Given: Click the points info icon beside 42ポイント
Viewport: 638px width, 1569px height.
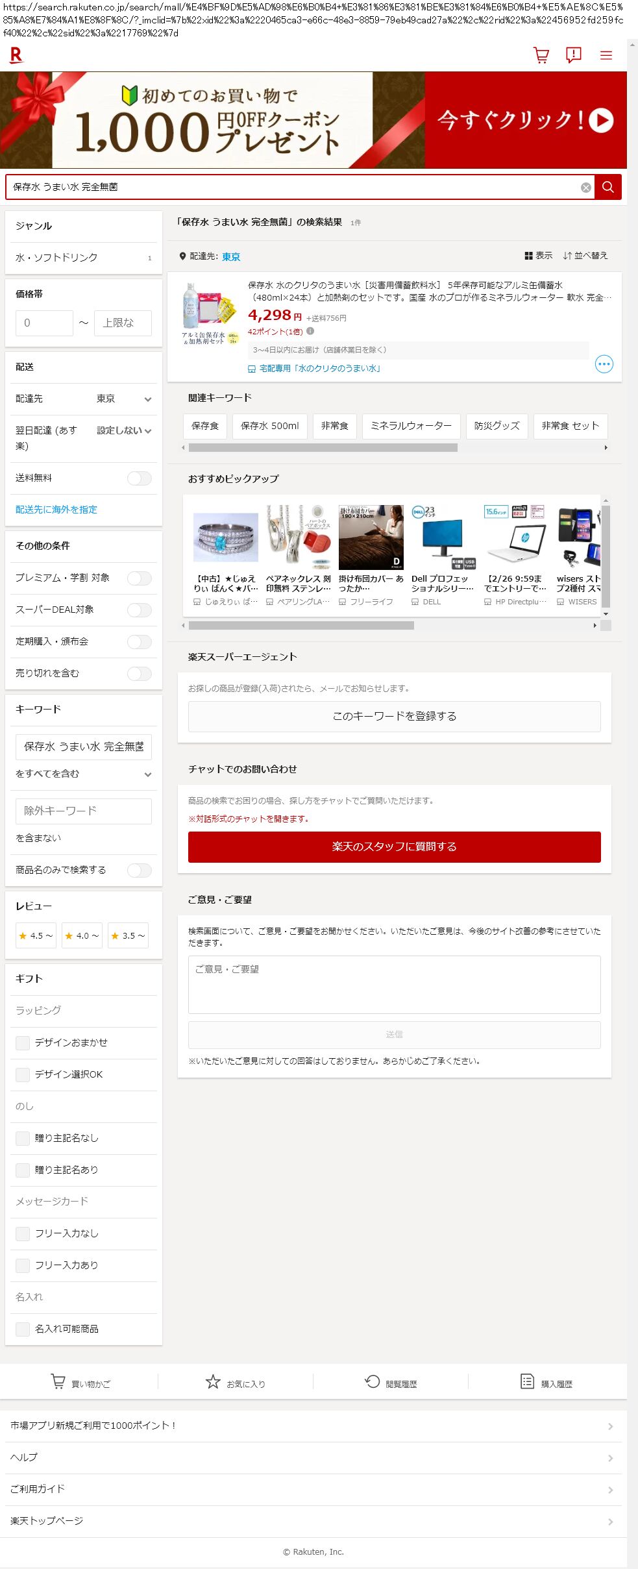Looking at the screenshot, I should click(310, 331).
